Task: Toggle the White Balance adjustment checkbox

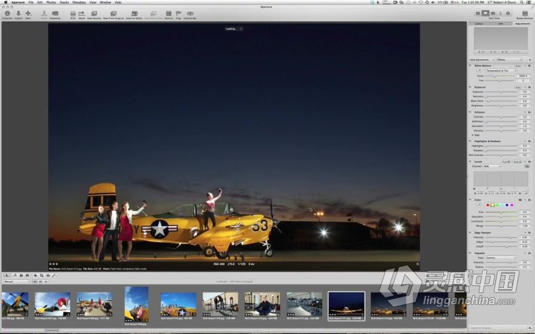Action: pos(473,65)
